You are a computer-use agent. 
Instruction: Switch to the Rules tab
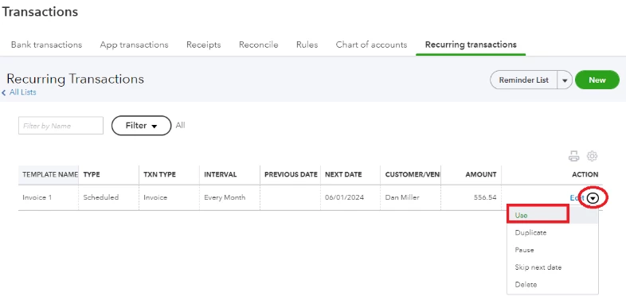tap(307, 45)
